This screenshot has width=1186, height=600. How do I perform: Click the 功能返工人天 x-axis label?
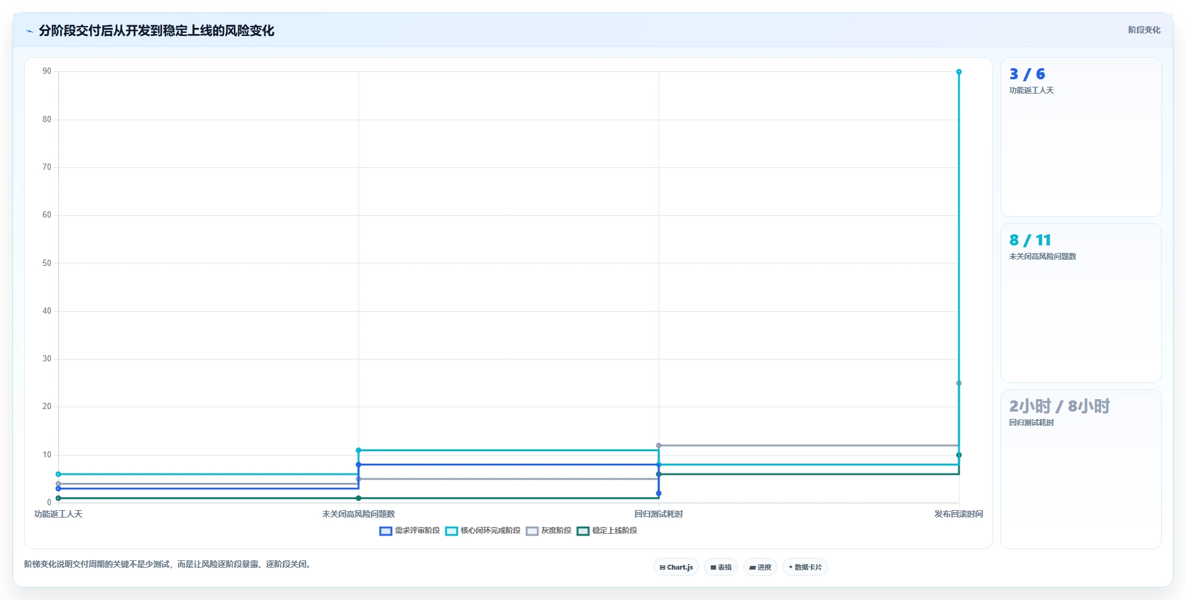(x=58, y=514)
